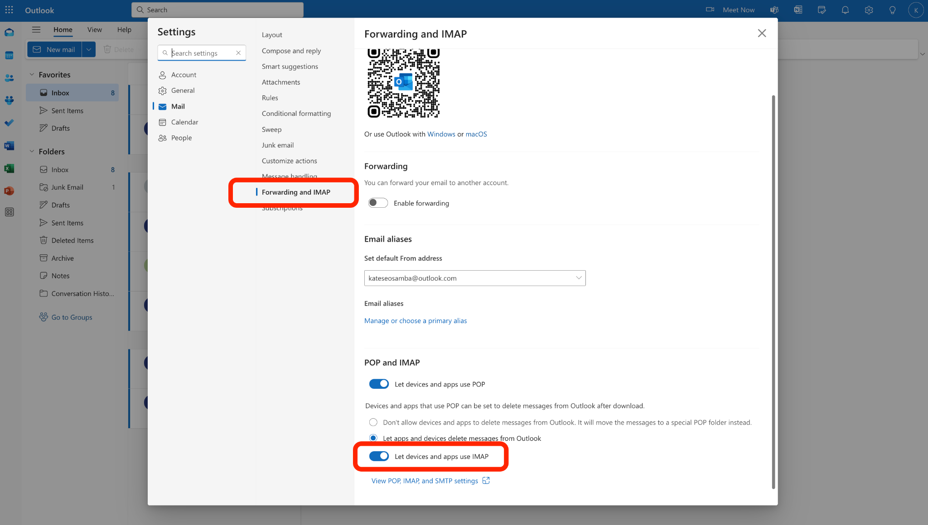Select Forwarding and IMAP option

pos(296,192)
